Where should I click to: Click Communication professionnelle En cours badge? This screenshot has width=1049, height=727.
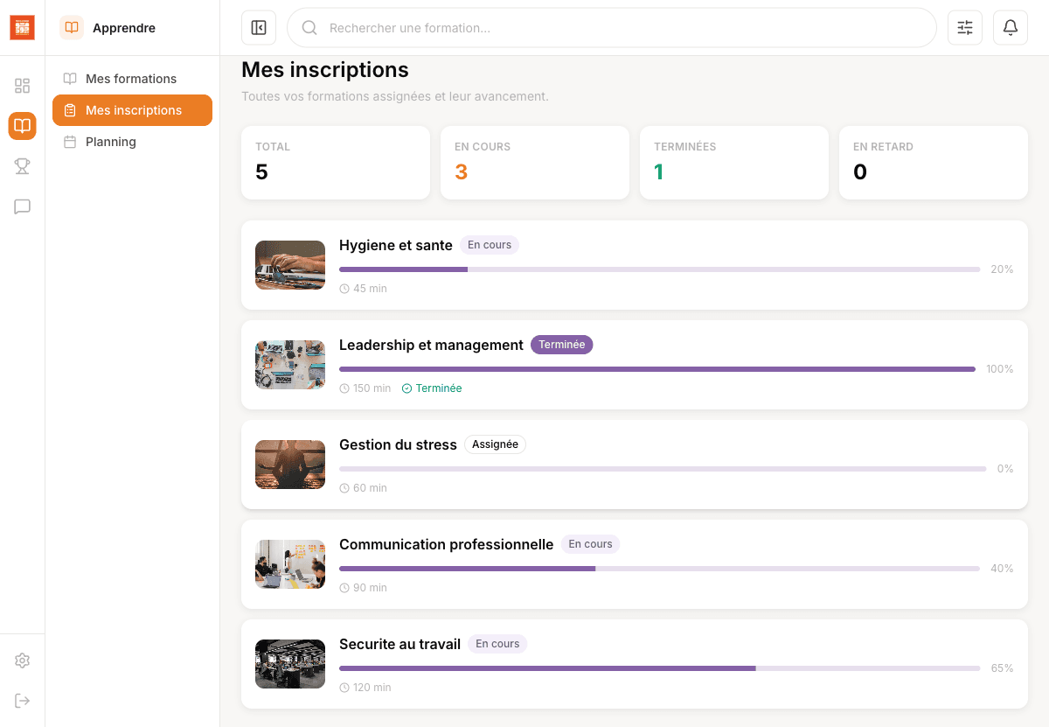[x=590, y=544]
